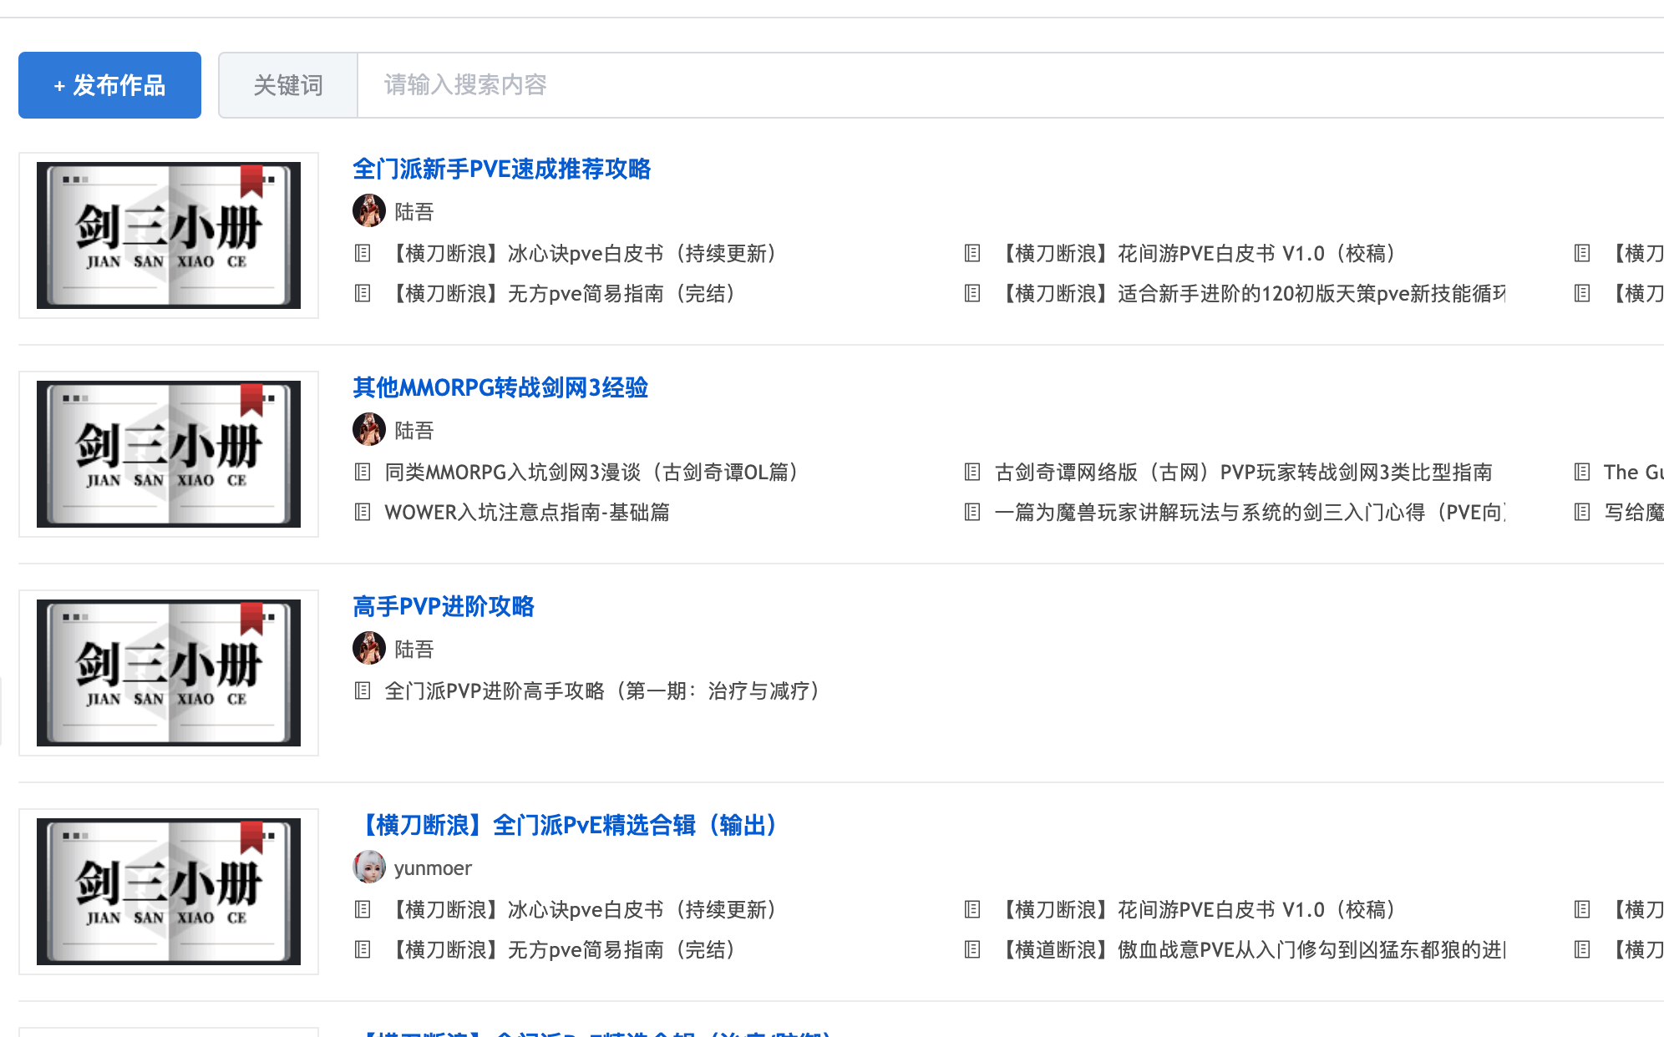Viewport: 1664px width, 1037px height.
Task: Open the 其他MMORPG转战剑网3经验 collection
Action: [501, 388]
